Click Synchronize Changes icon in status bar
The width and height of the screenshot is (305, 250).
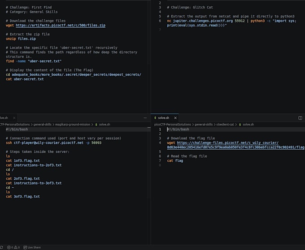pos(1,247)
